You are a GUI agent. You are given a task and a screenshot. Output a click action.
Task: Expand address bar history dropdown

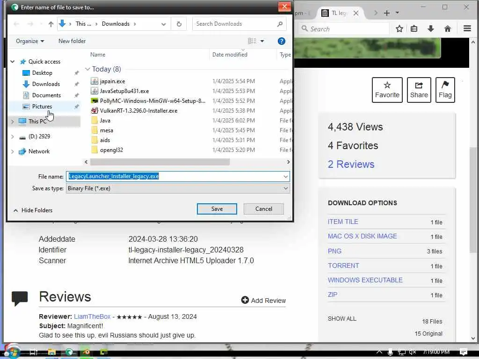pyautogui.click(x=163, y=24)
